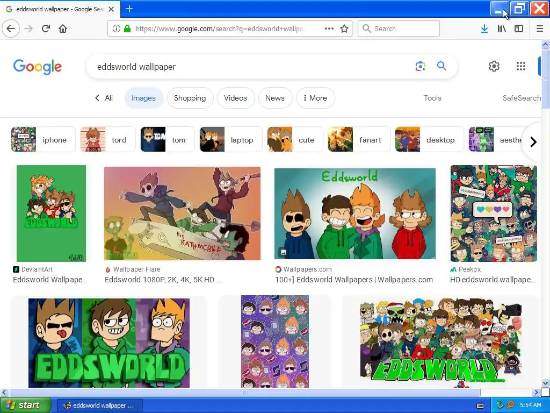Click the on-screen keyboard tray icon
Viewport: 550px width, 413px height.
480,405
